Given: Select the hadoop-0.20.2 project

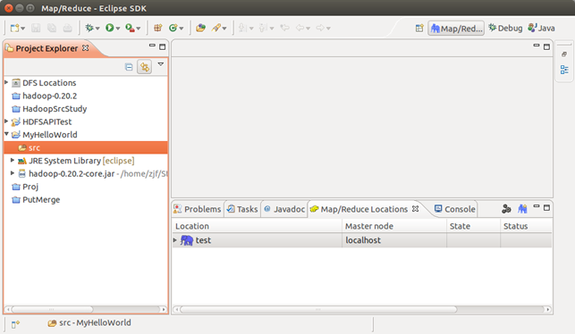Looking at the screenshot, I should [x=49, y=96].
